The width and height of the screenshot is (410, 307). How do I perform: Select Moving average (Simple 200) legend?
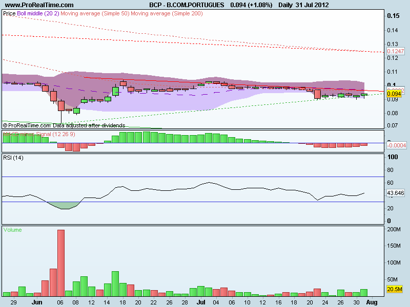point(167,13)
